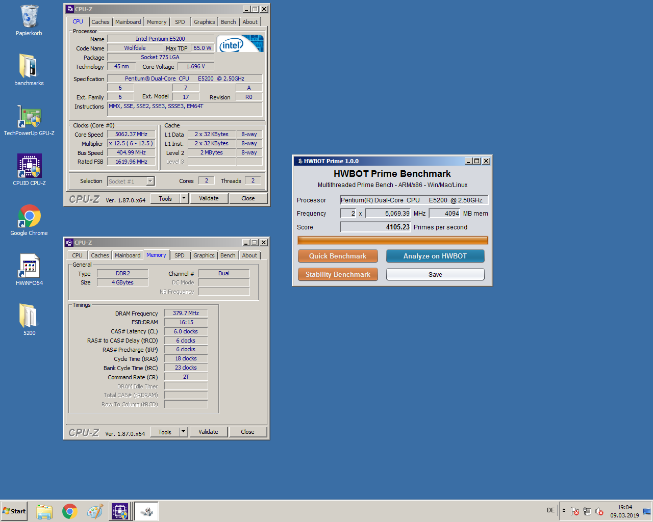Open Mainboard tab in bottom CPU-Z window
Viewport: 653px width, 522px height.
pyautogui.click(x=128, y=255)
